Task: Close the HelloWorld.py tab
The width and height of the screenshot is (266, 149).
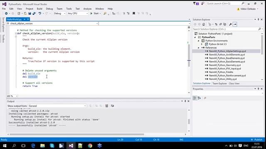Action: coord(28,19)
